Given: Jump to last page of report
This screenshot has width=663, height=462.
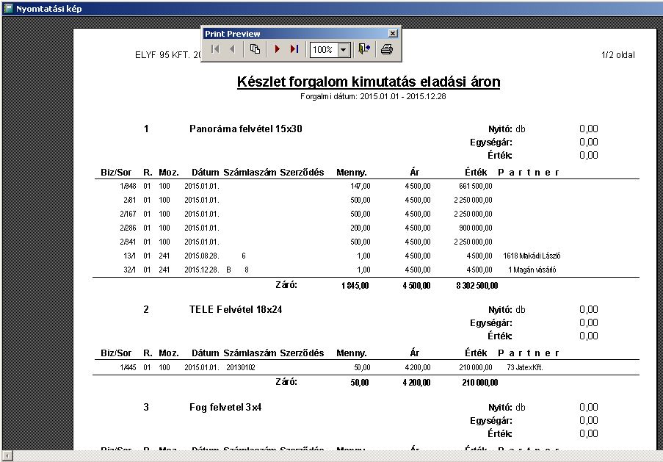Looking at the screenshot, I should (294, 49).
